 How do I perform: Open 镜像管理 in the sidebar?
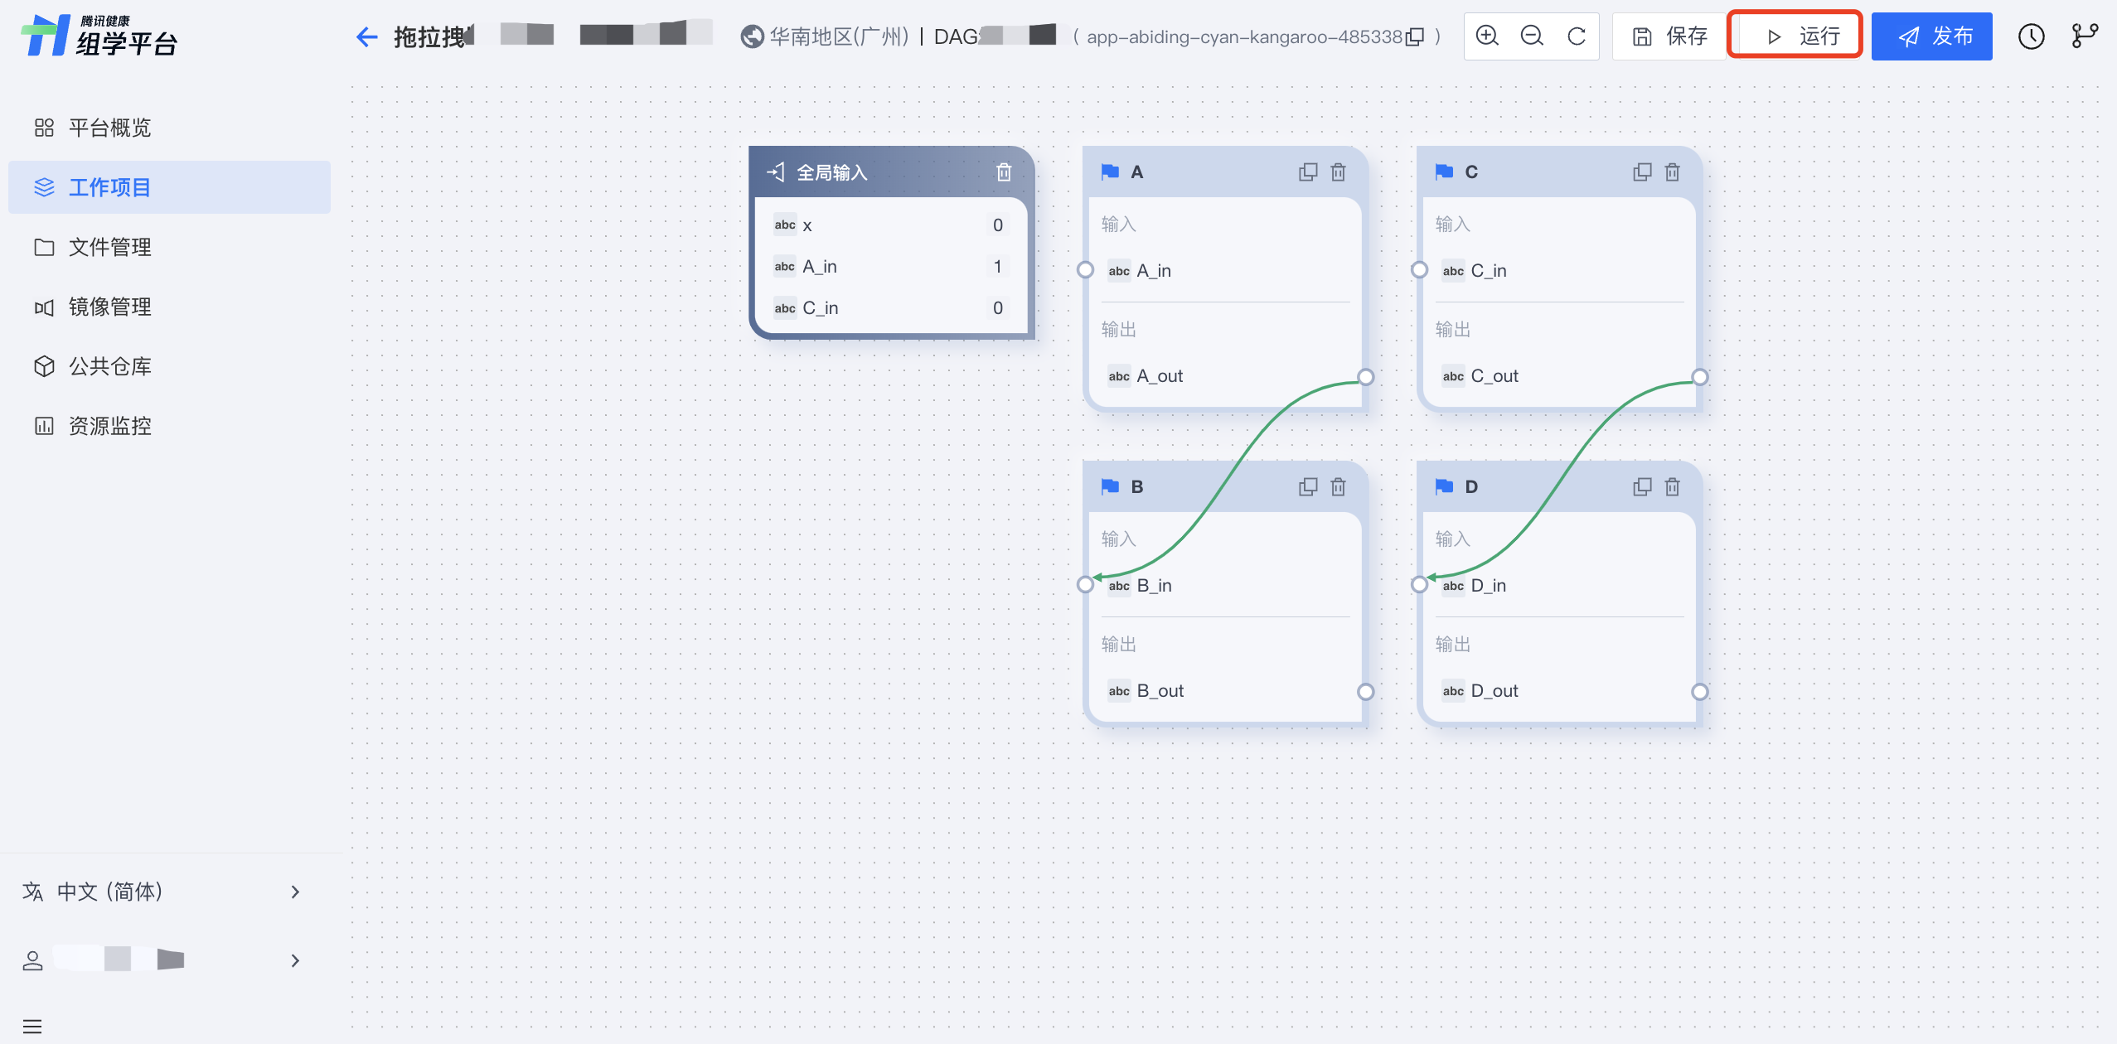pyautogui.click(x=109, y=307)
